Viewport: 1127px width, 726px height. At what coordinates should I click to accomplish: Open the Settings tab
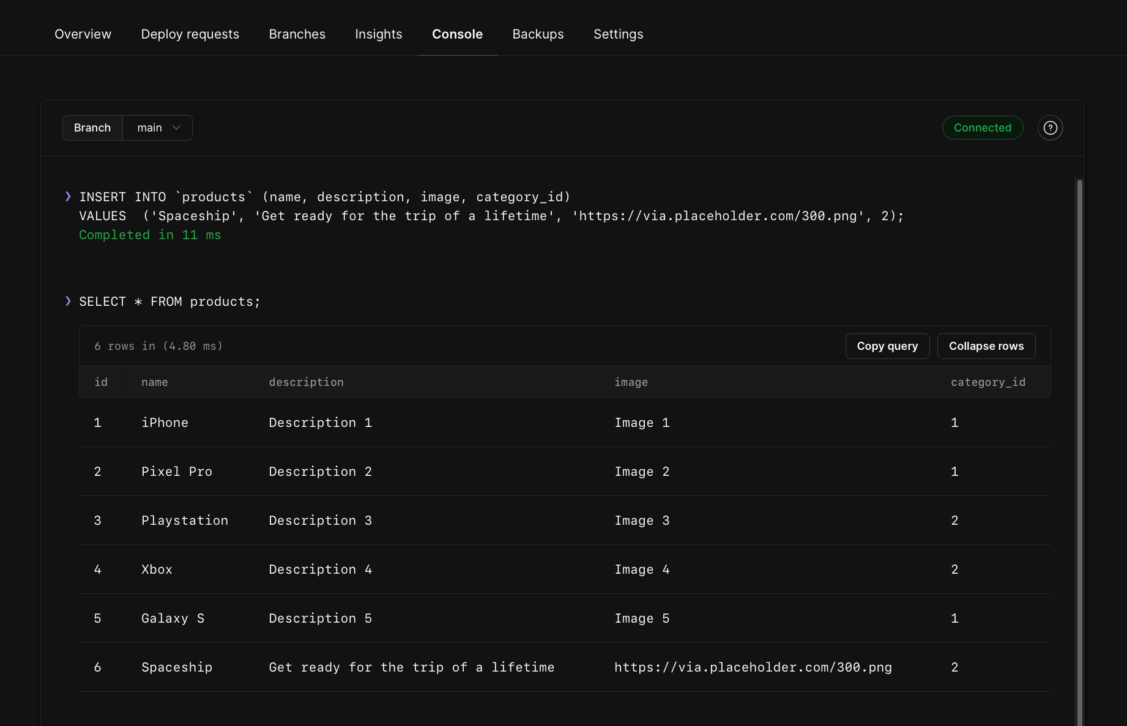point(618,34)
